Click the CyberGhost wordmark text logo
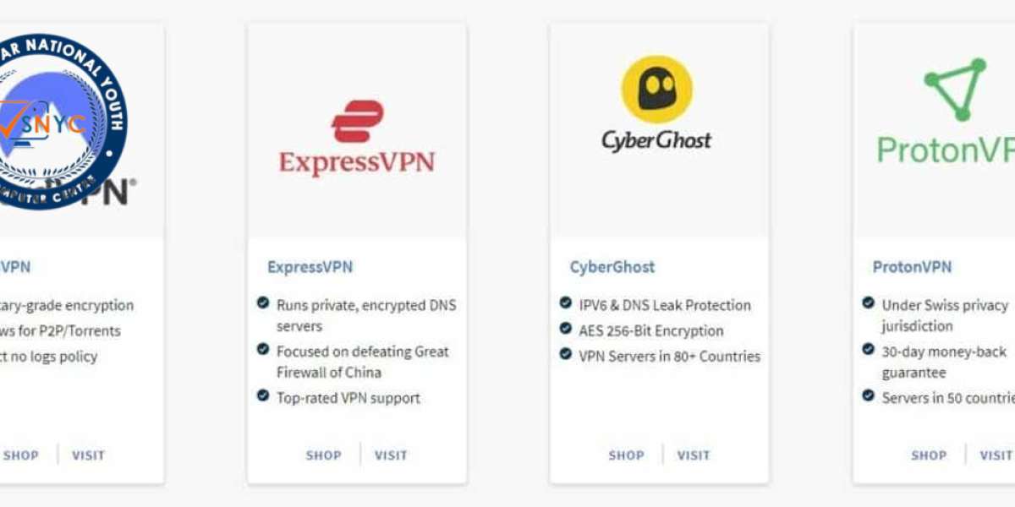1015x507 pixels. coord(657,140)
